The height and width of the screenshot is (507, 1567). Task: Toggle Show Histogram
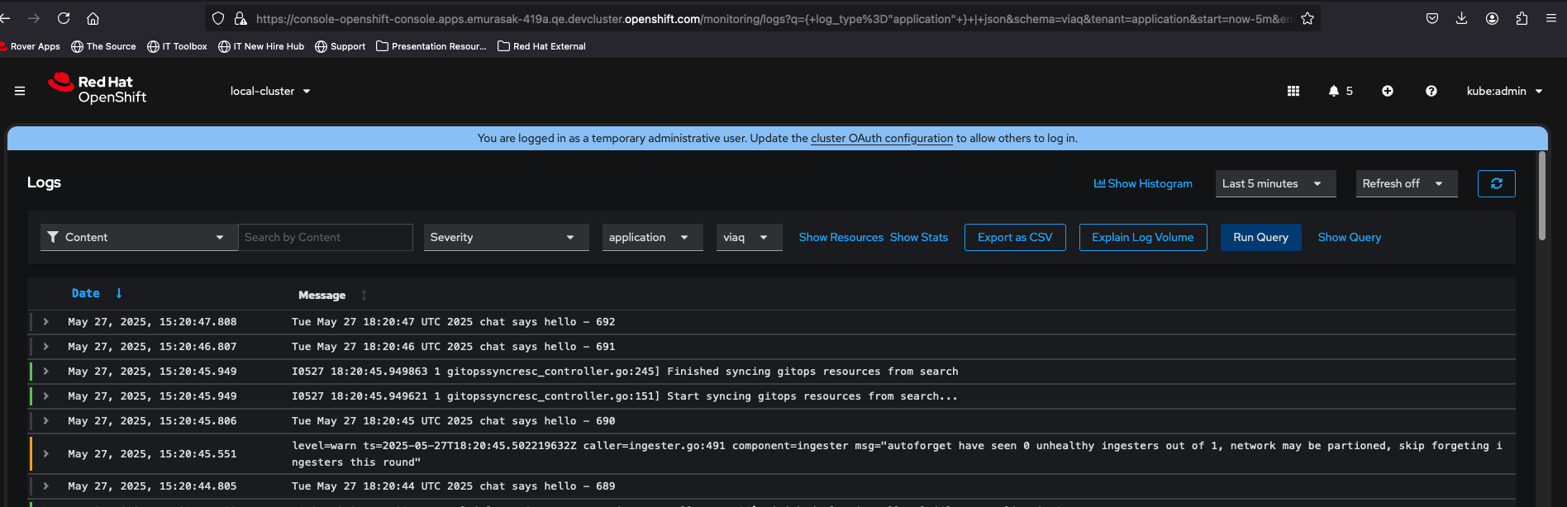tap(1143, 183)
